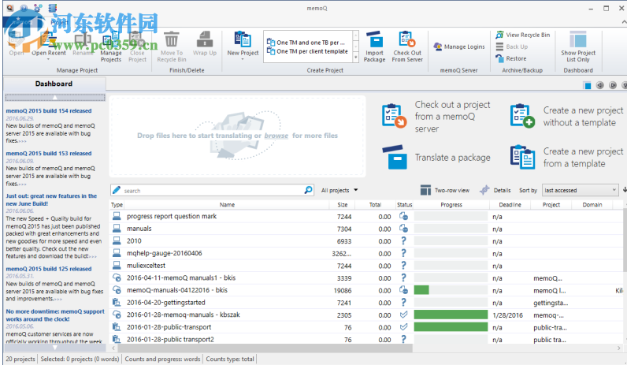The height and width of the screenshot is (365, 627).
Task: Open memoQ 2015 build 153 released news
Action: [x=49, y=153]
